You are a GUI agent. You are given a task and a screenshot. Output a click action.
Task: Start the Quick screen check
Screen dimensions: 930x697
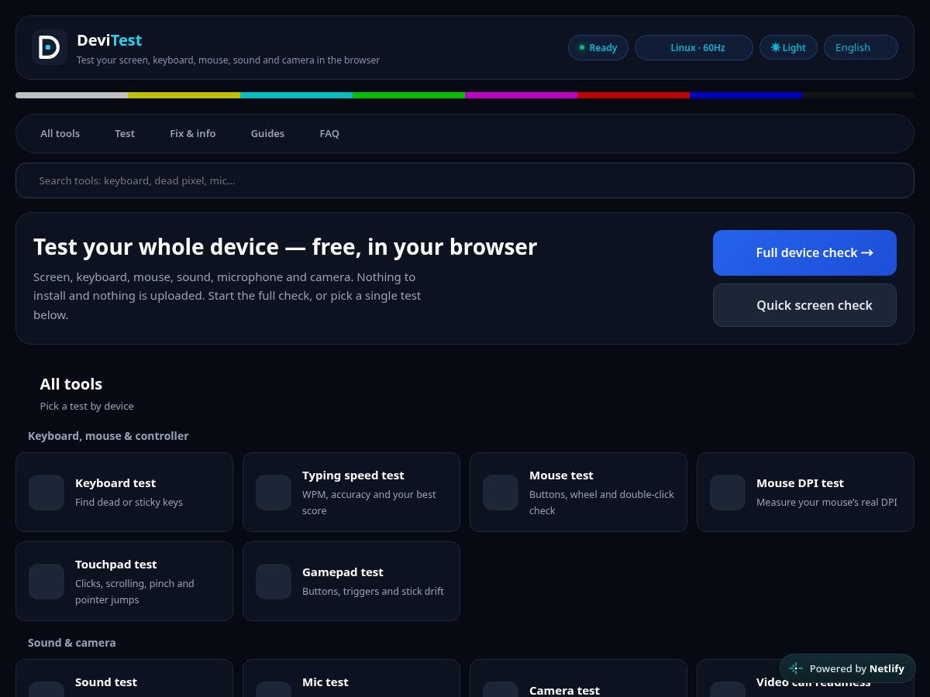coord(804,305)
